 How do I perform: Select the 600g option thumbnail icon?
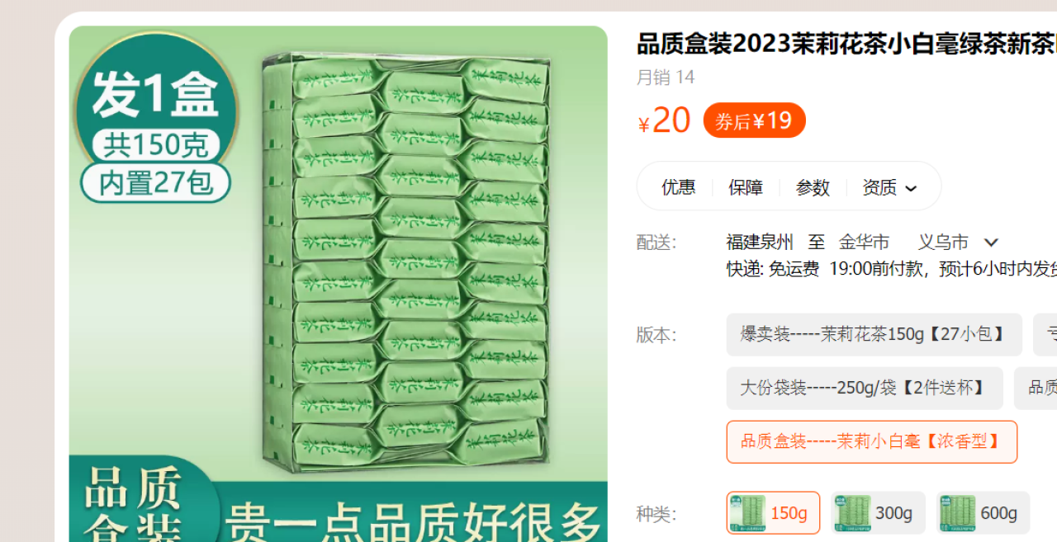(x=957, y=513)
